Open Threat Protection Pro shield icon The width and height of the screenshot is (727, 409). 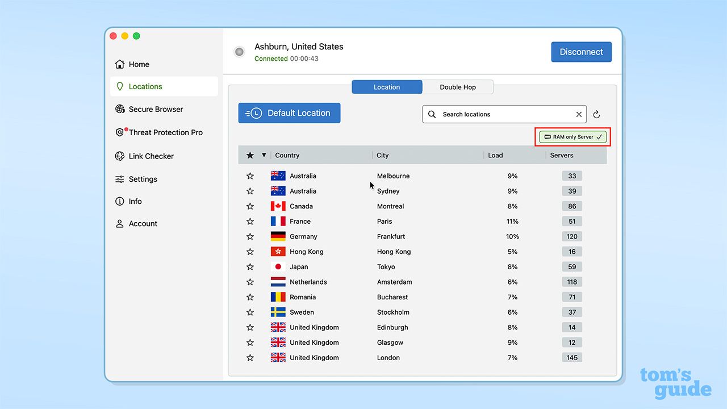(x=120, y=132)
